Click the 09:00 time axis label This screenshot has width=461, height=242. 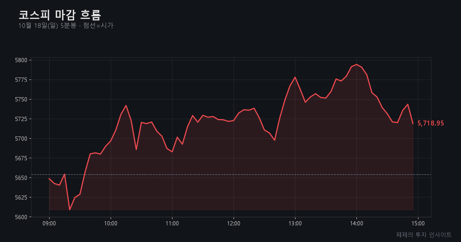coord(49,223)
